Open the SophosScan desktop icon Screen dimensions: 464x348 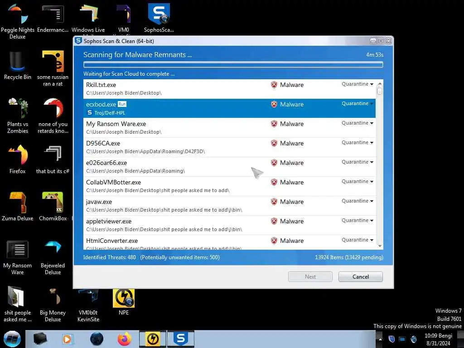pos(159,18)
